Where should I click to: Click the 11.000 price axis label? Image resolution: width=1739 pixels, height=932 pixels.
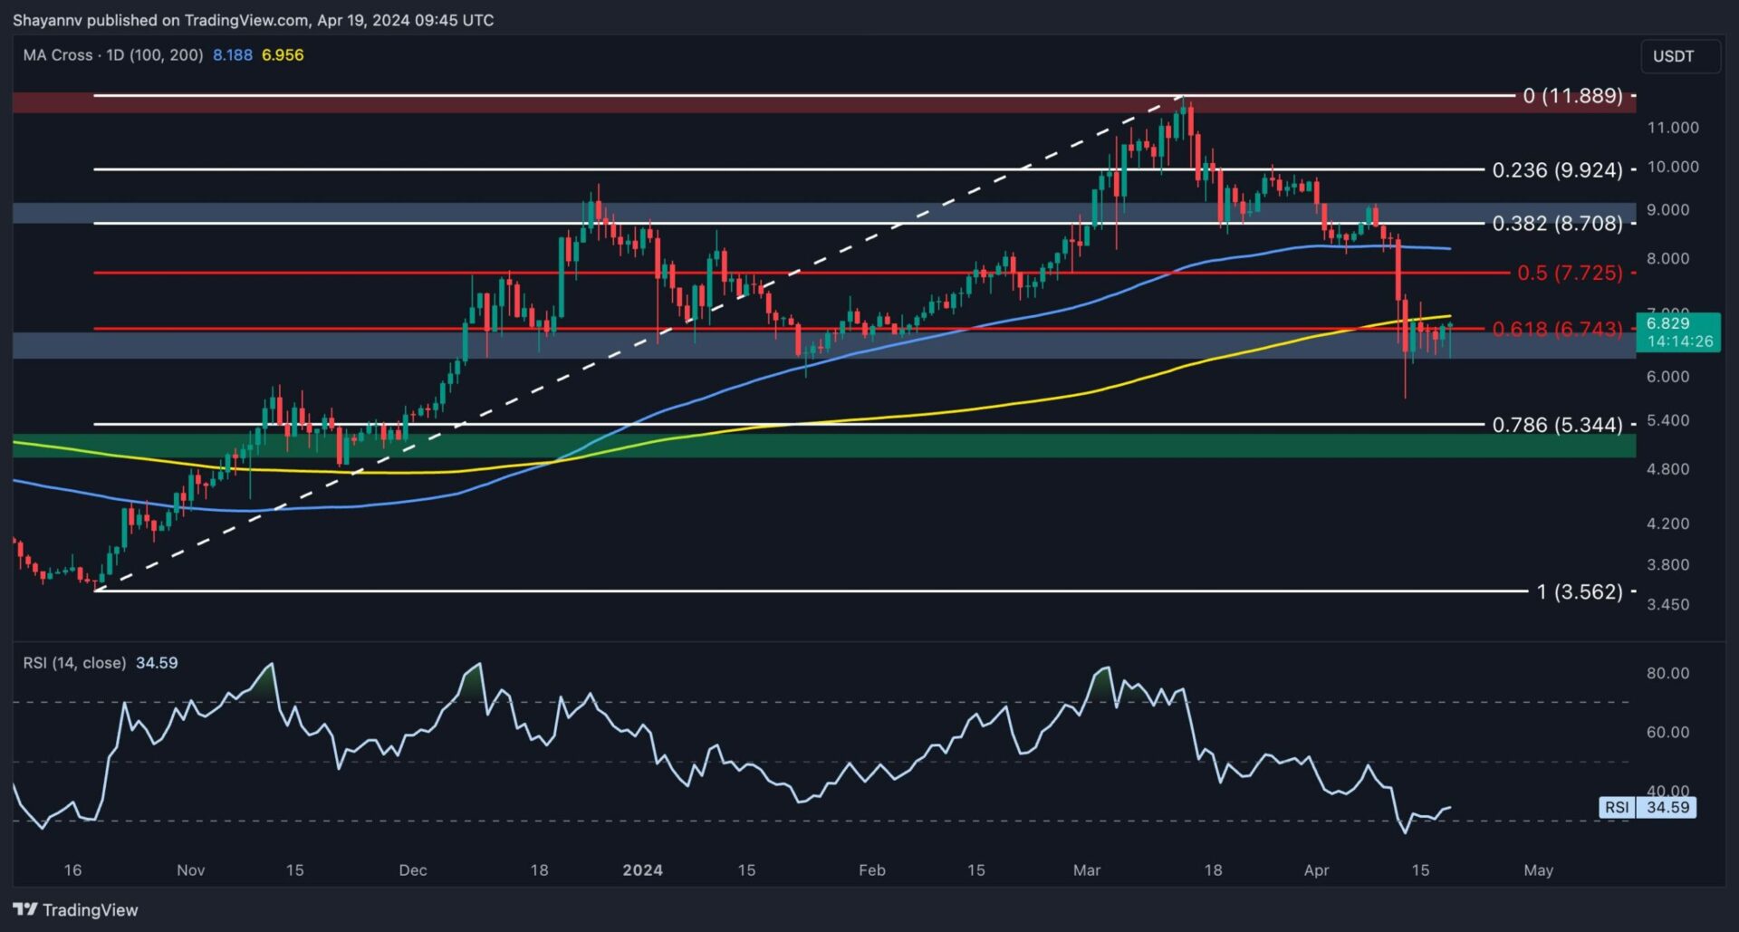[x=1673, y=128]
